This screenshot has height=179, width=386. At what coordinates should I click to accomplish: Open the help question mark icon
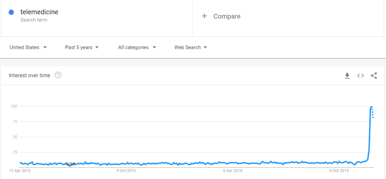(x=58, y=75)
